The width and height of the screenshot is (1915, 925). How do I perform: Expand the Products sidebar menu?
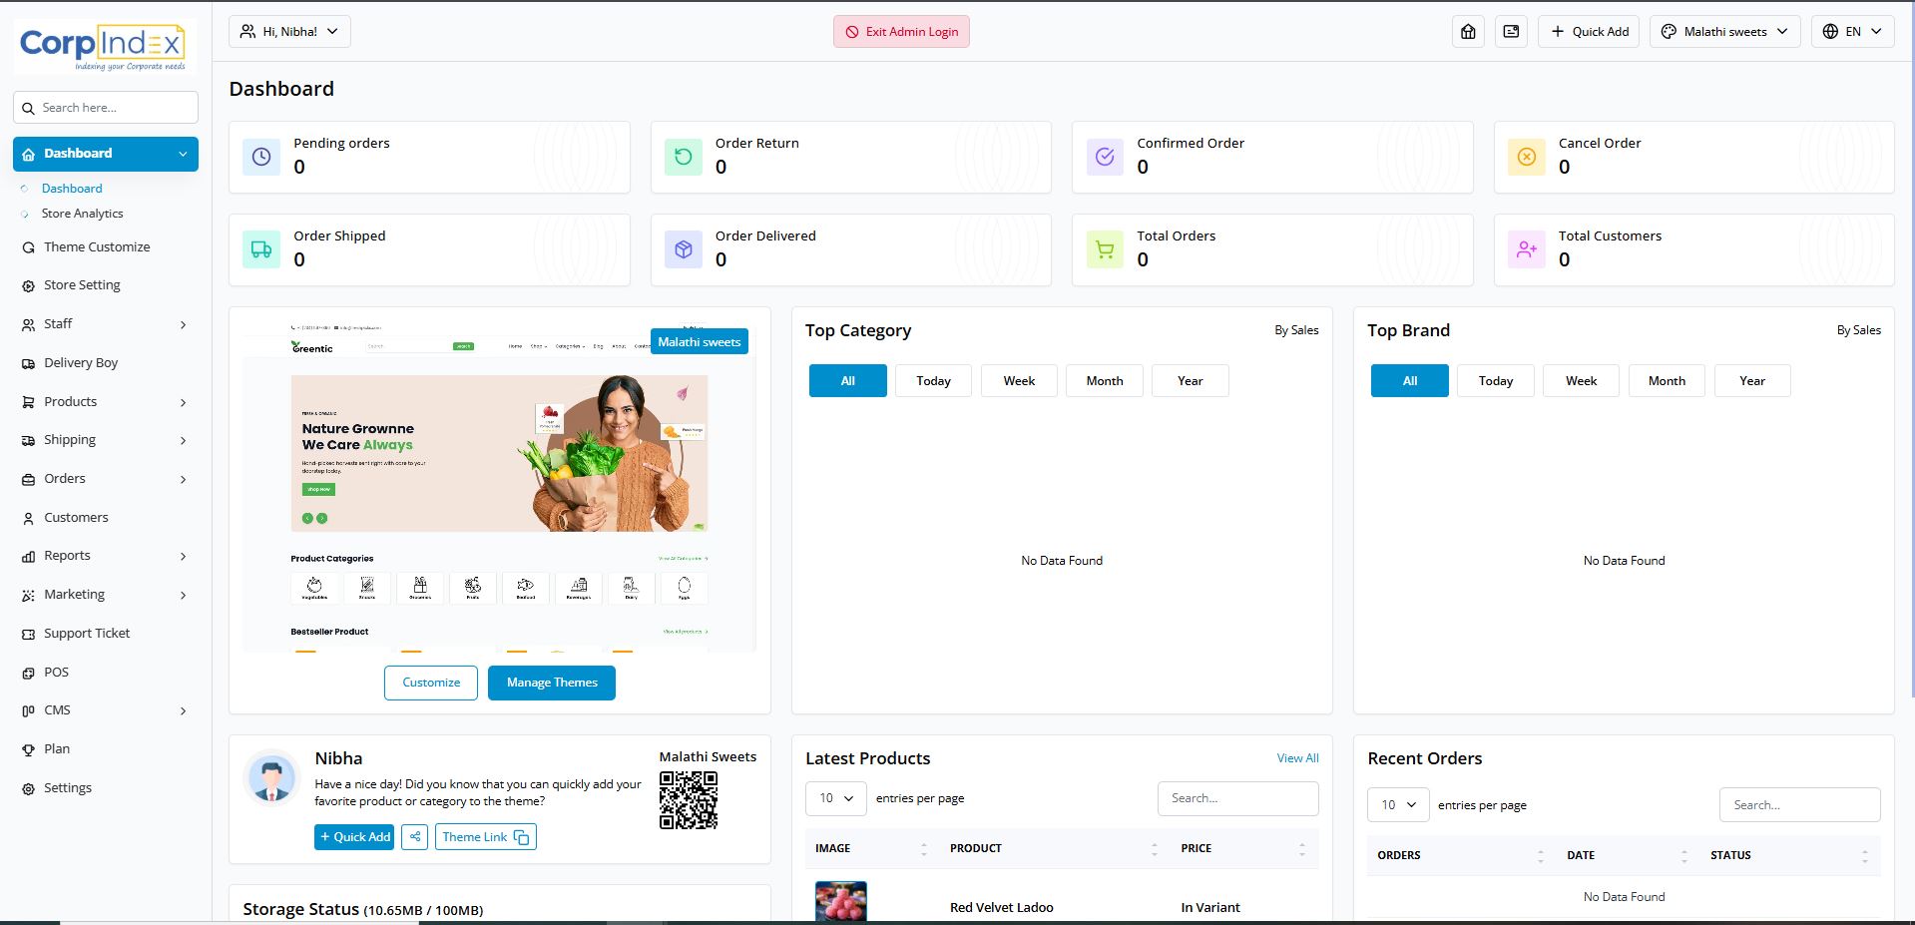pos(106,402)
